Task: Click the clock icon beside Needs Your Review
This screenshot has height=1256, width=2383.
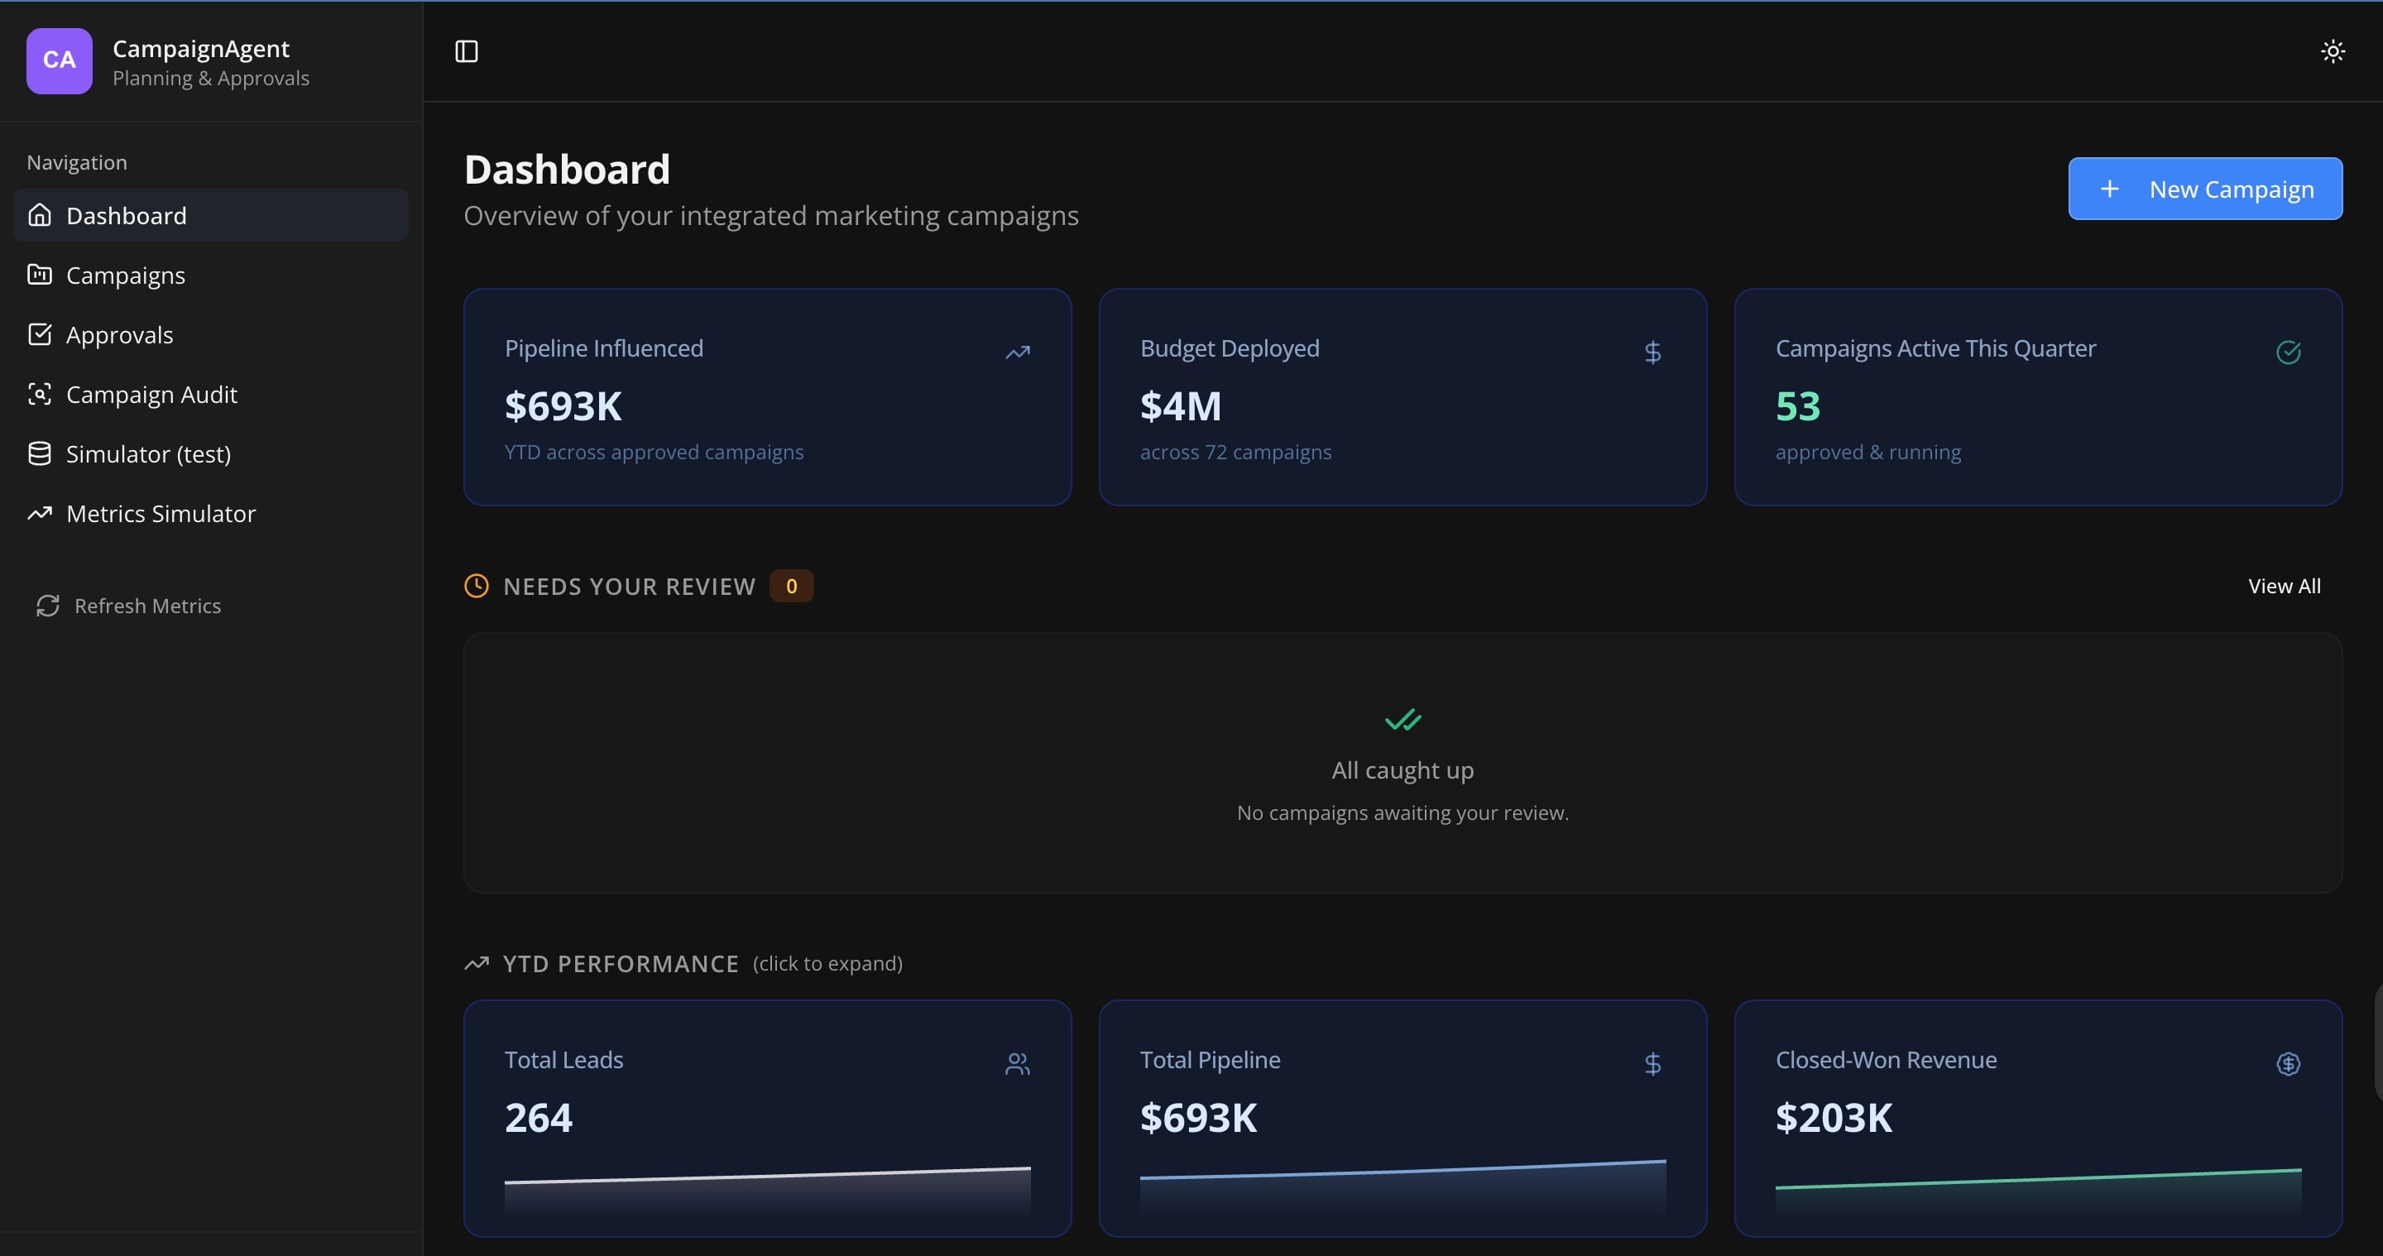Action: point(477,586)
